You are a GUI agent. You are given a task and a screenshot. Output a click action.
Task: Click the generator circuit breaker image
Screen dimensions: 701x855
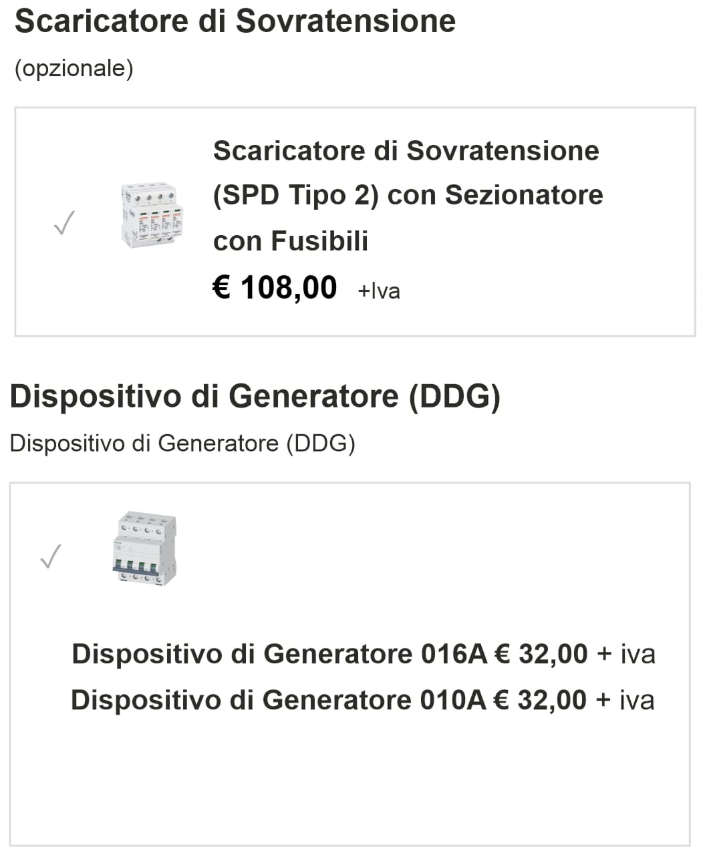[144, 548]
